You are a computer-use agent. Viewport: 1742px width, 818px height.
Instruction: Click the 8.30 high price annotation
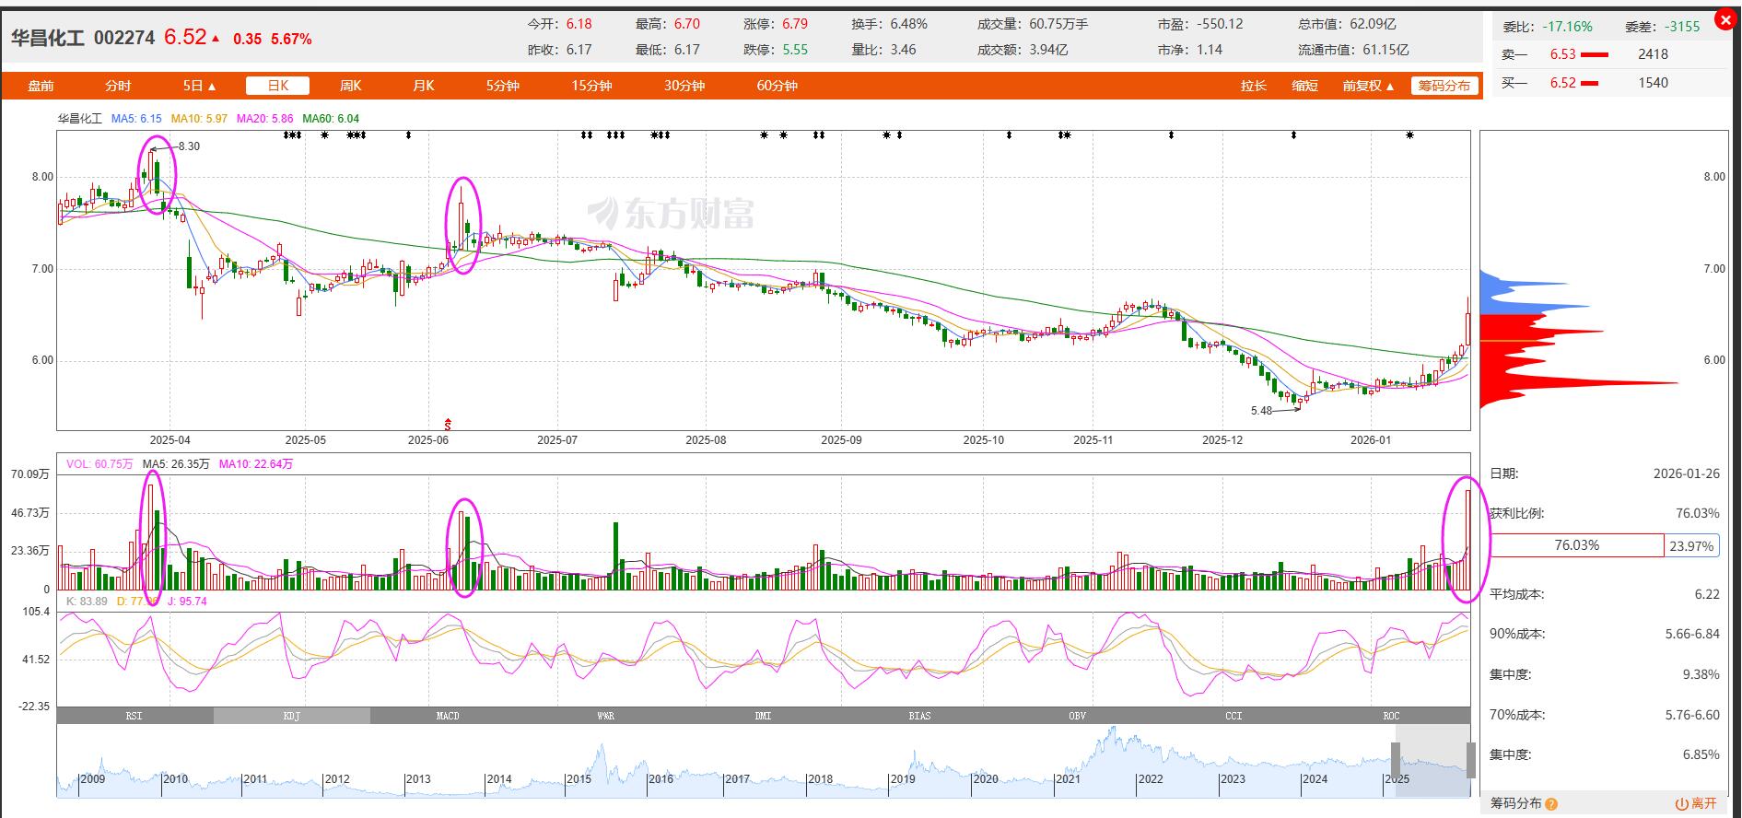coord(189,146)
